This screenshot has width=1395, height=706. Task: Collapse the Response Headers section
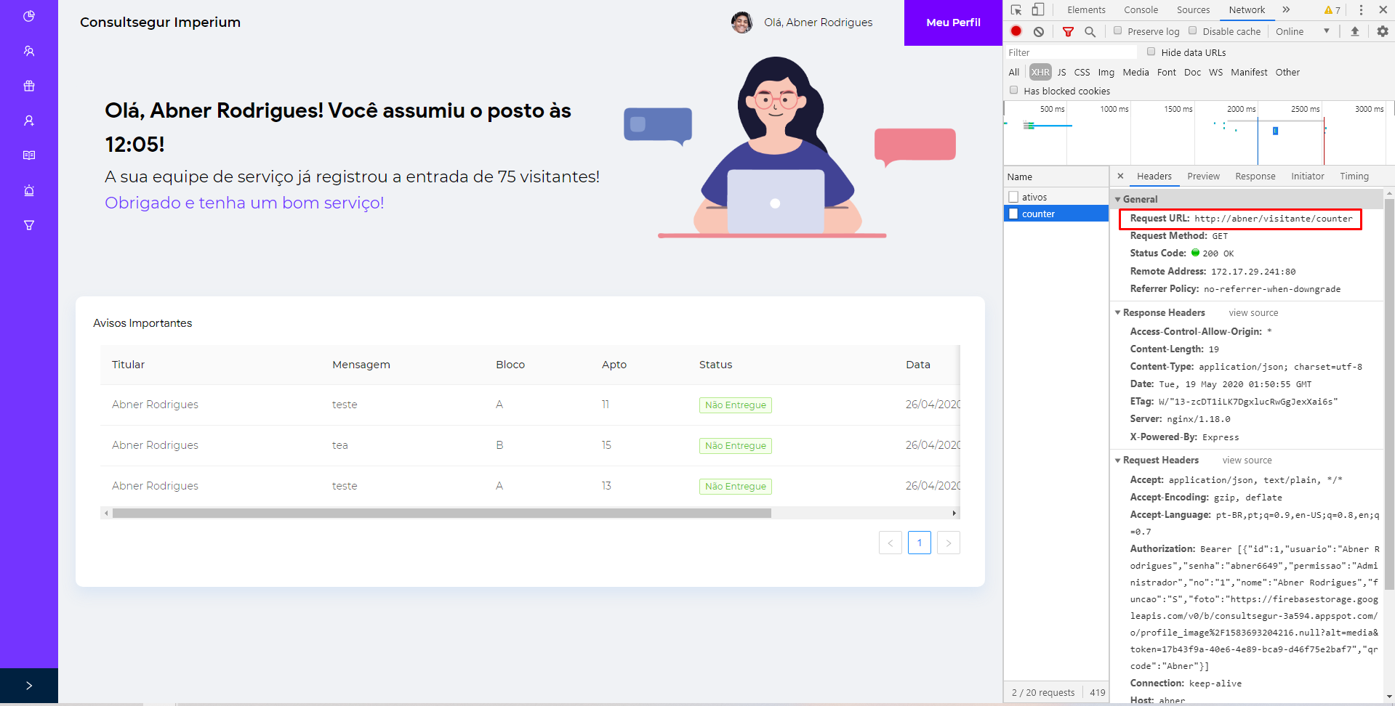(x=1119, y=312)
